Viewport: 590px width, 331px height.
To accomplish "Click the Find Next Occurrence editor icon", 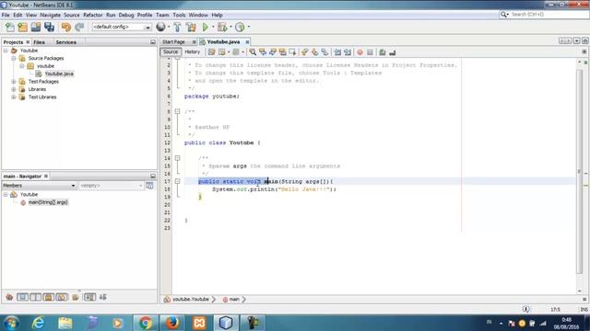I will coord(273,52).
